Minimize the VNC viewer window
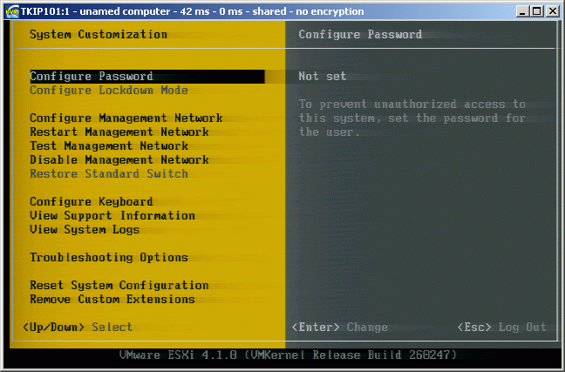The width and height of the screenshot is (565, 372). click(x=521, y=11)
